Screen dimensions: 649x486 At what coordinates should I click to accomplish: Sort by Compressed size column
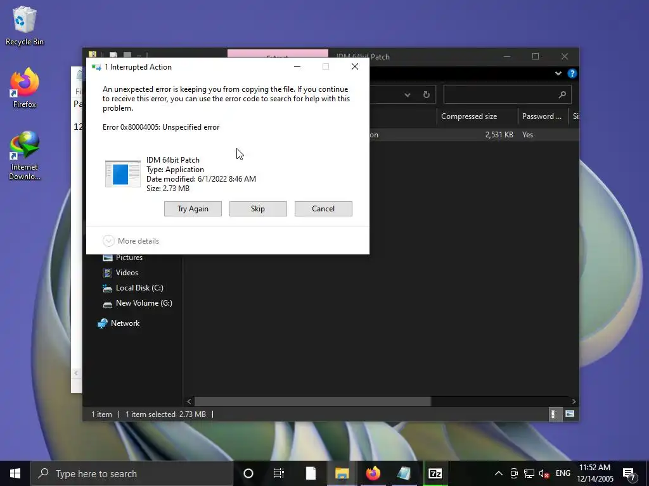click(477, 116)
